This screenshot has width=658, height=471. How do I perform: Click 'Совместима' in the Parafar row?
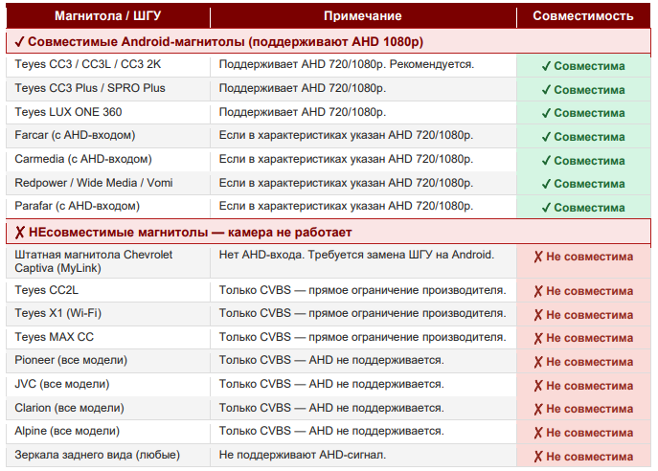[583, 208]
